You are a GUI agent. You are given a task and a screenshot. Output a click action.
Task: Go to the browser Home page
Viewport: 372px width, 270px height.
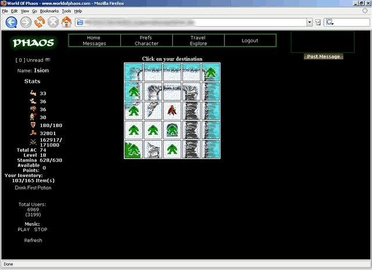[67, 22]
